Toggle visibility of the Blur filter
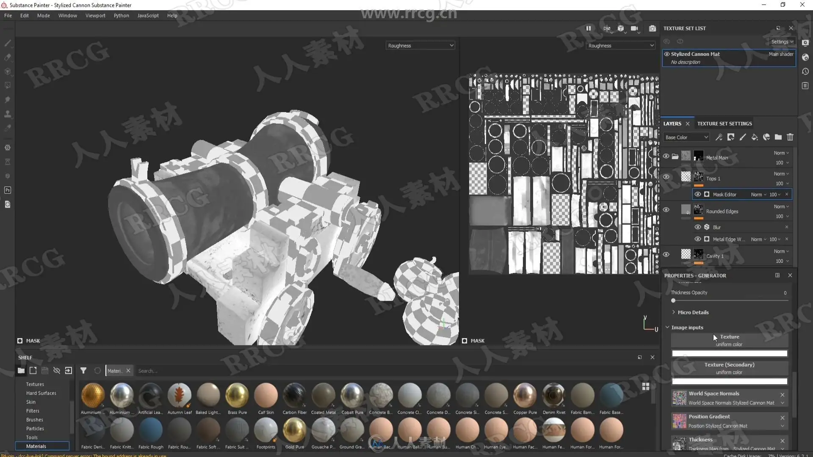Image resolution: width=813 pixels, height=457 pixels. click(697, 227)
